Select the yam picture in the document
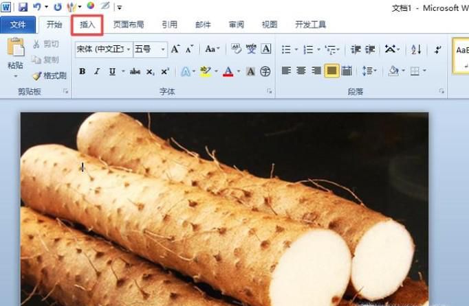 pos(224,209)
